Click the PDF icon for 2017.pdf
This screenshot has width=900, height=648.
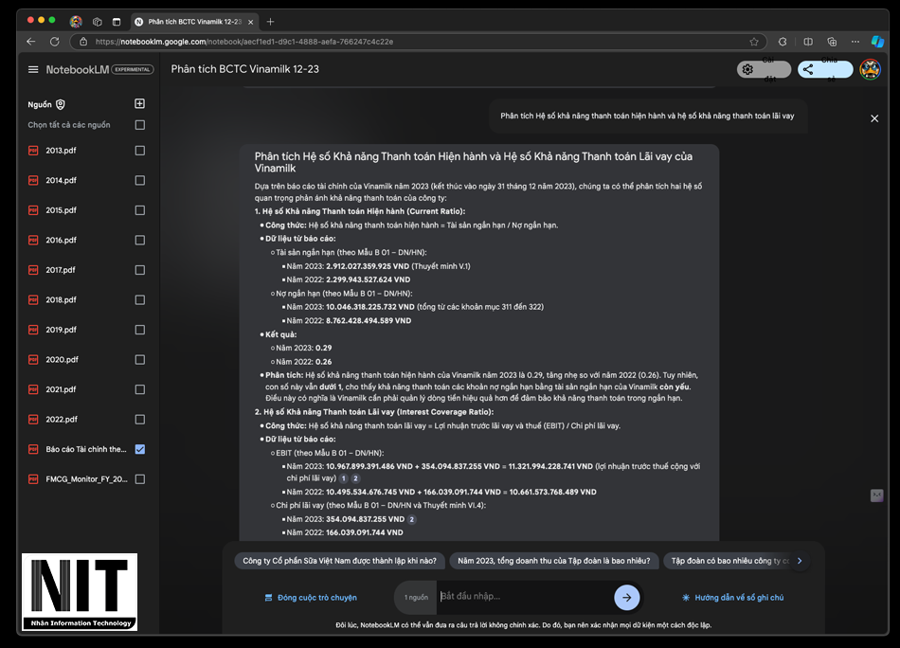click(x=33, y=270)
